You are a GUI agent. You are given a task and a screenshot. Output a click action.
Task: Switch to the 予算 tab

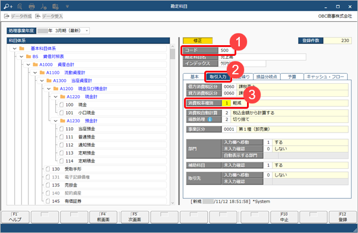292,77
